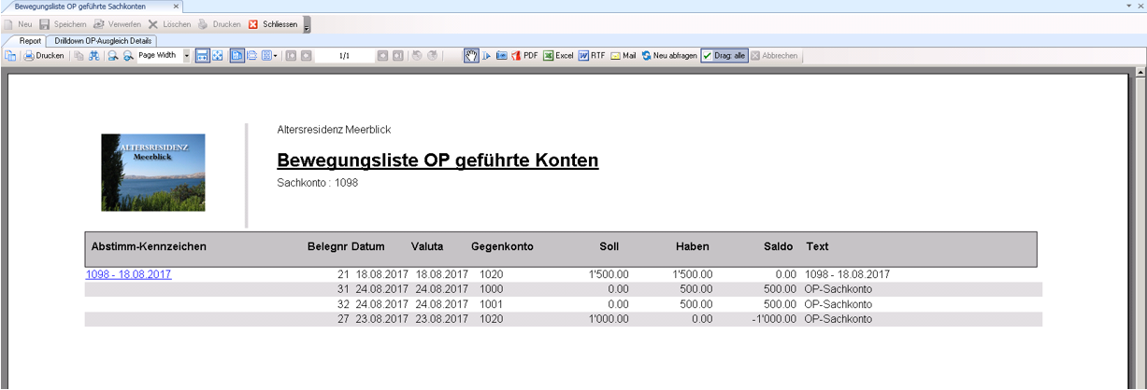Click the navigate back arrow icon

(417, 56)
